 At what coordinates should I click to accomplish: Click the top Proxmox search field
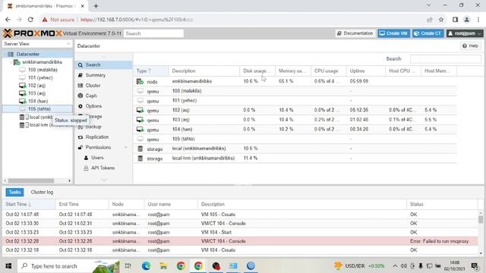tap(153, 33)
